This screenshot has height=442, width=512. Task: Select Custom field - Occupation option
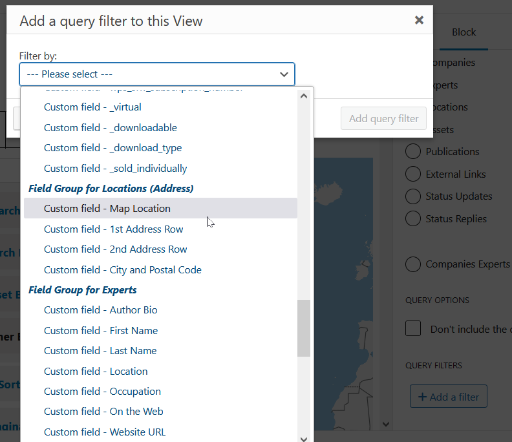click(160, 392)
